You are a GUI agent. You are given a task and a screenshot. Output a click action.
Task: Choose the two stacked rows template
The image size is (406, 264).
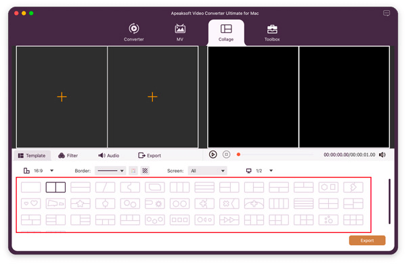click(x=81, y=187)
